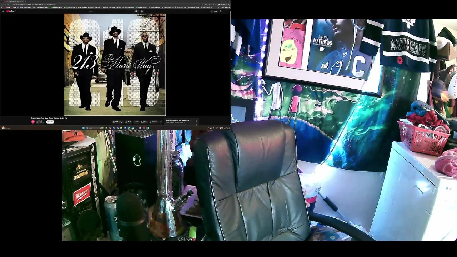
Task: Click the 213 The Hard Way video player
Action: click(115, 65)
